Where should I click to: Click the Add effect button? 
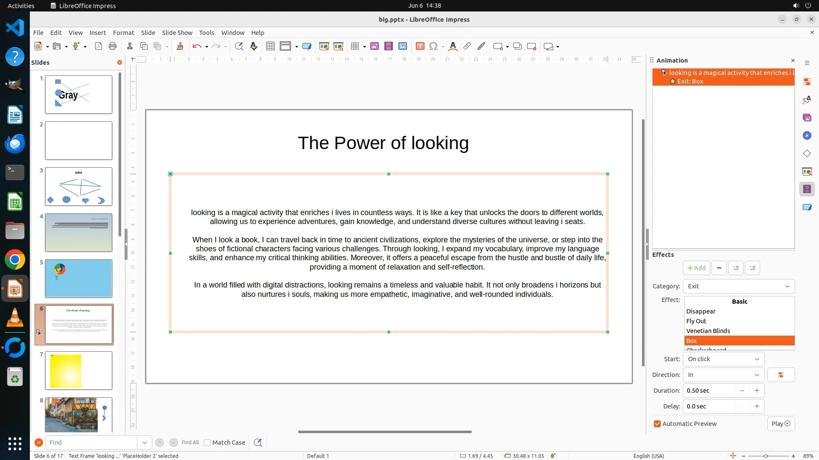click(696, 268)
